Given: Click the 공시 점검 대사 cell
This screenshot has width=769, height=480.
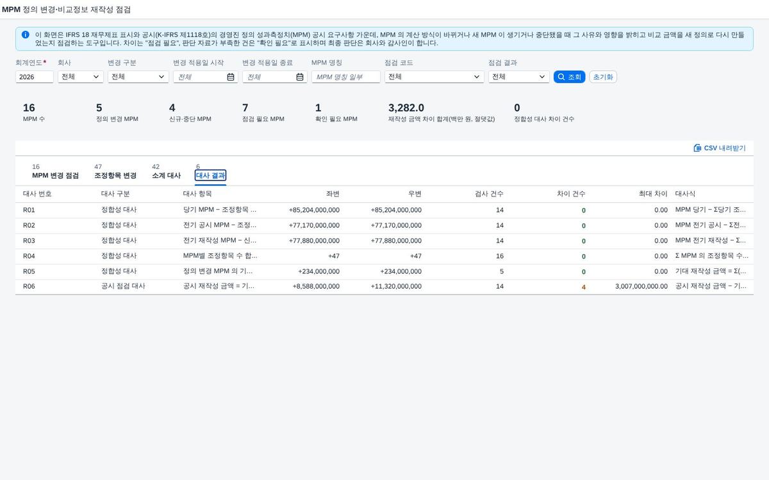Looking at the screenshot, I should 123,287.
